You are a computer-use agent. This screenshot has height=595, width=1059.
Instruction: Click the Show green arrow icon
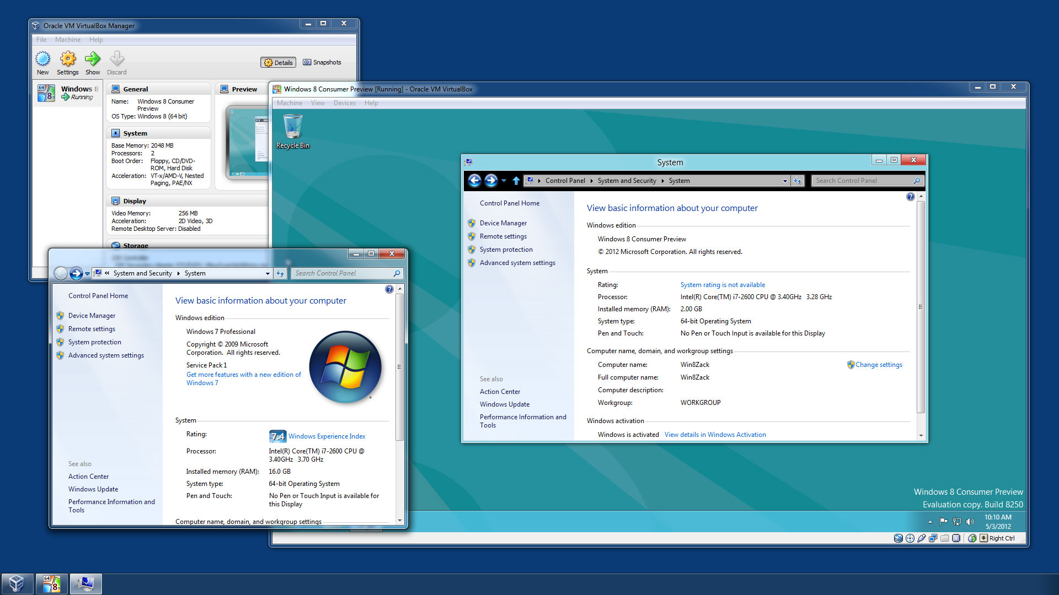[93, 59]
